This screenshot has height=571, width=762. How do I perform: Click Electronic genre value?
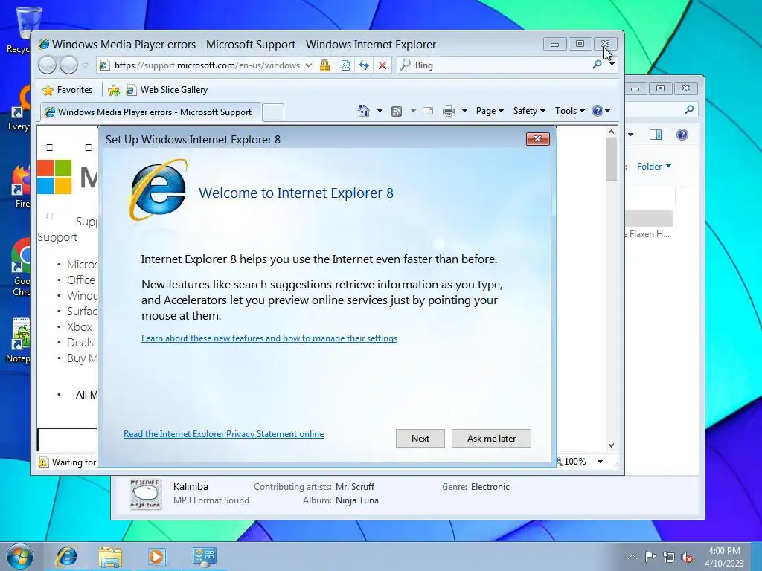(x=490, y=486)
